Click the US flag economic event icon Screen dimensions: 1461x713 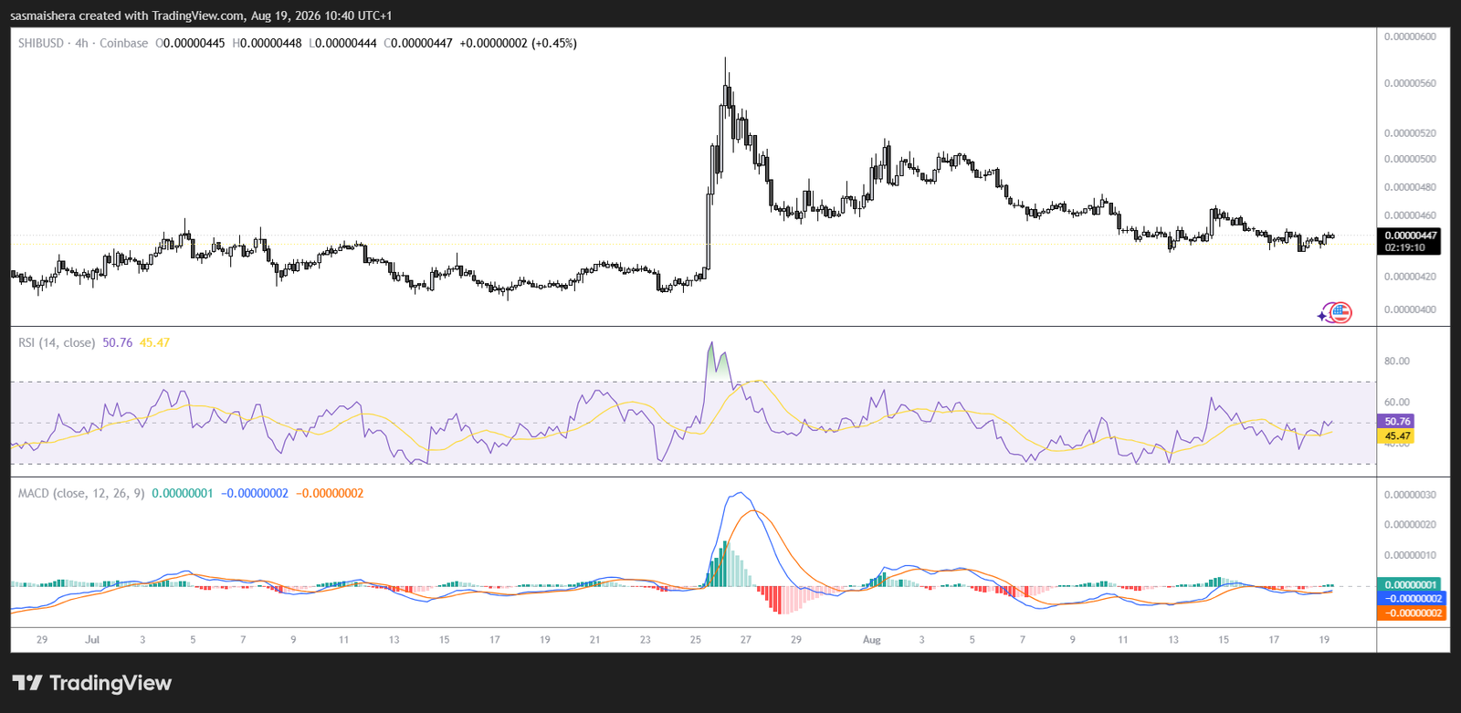(x=1340, y=313)
